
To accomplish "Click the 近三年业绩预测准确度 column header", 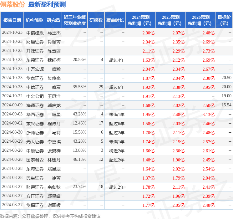I will click(75, 20).
